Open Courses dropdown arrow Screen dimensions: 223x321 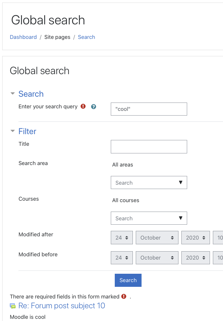[x=181, y=218]
